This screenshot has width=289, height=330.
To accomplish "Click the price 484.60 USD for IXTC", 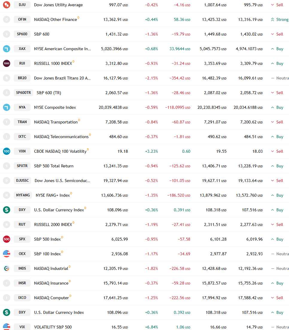I will [119, 137].
